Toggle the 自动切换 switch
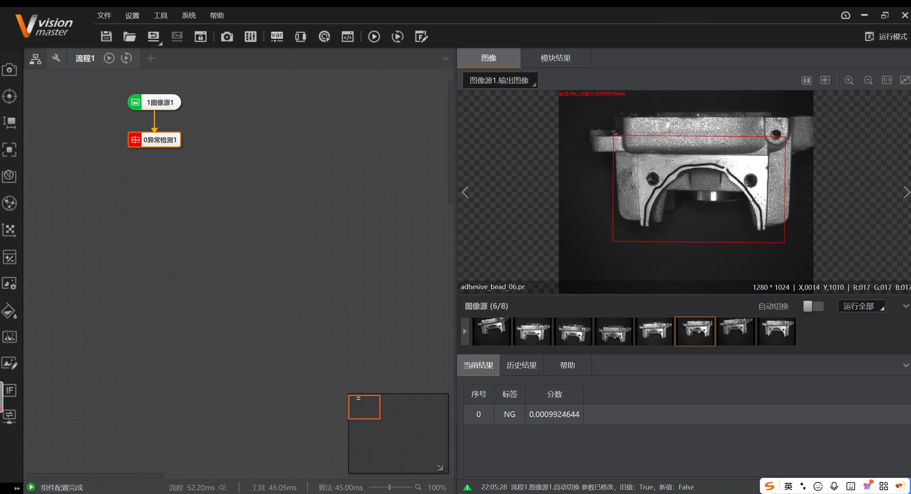This screenshot has height=494, width=911. 813,306
